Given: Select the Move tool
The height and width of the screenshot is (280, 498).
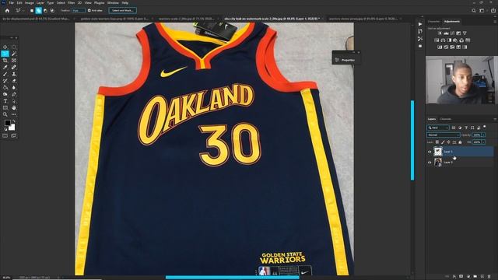Looking at the screenshot, I should pyautogui.click(x=5, y=47).
